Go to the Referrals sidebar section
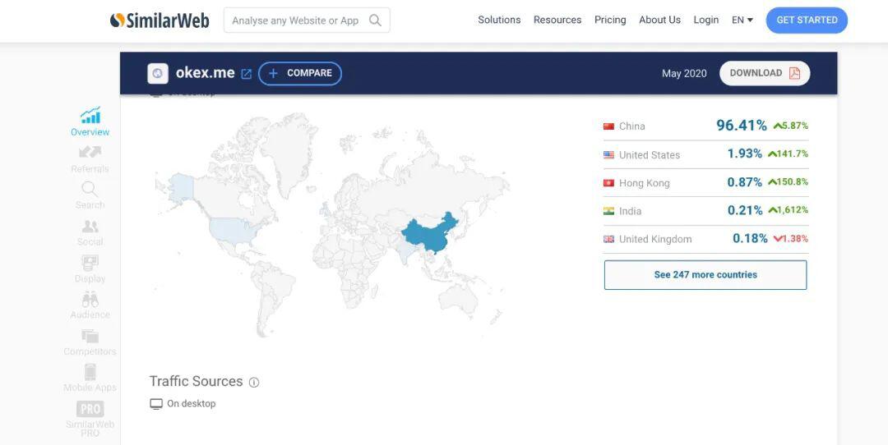This screenshot has width=888, height=445. [x=90, y=159]
